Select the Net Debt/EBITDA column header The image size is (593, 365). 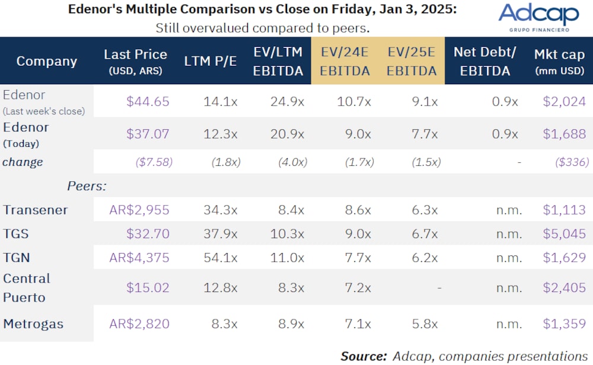[484, 61]
